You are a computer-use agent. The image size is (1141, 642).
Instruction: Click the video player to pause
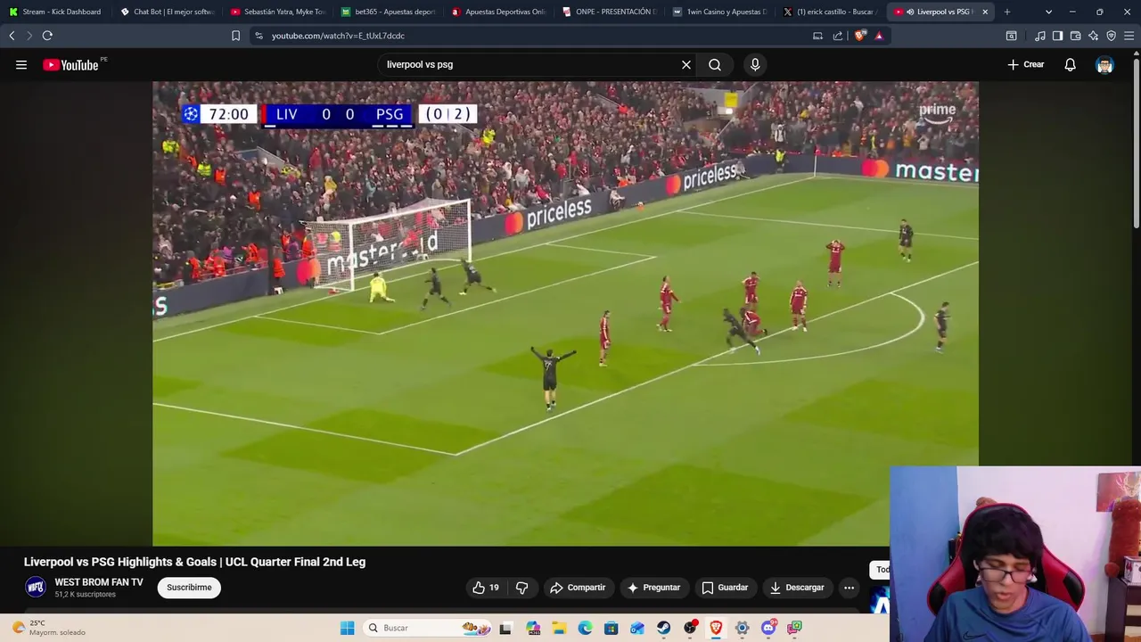[565, 313]
